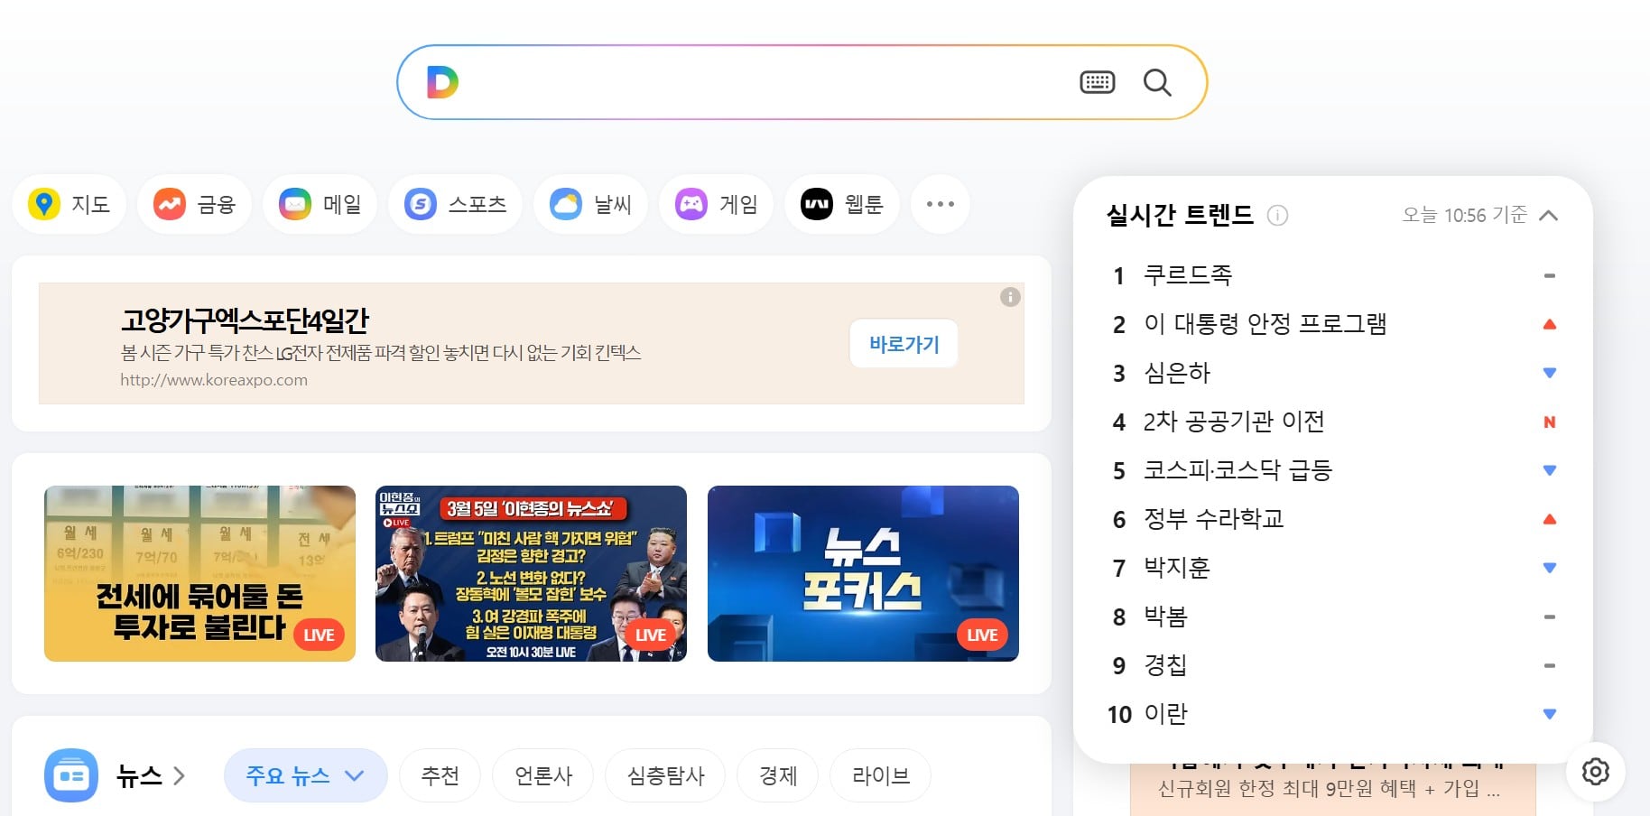Click the settings gear icon
1650x816 pixels.
tap(1595, 772)
